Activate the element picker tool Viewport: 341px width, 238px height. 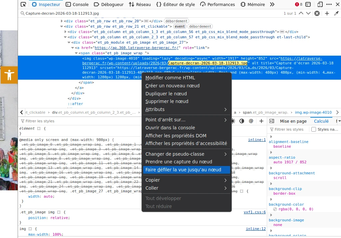23,4
